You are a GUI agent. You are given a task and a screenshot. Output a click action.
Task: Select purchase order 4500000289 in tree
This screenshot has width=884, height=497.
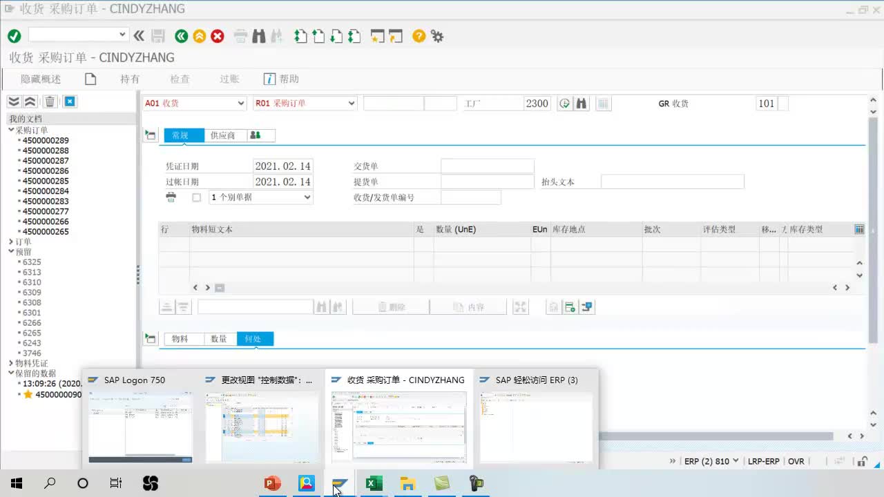(46, 140)
